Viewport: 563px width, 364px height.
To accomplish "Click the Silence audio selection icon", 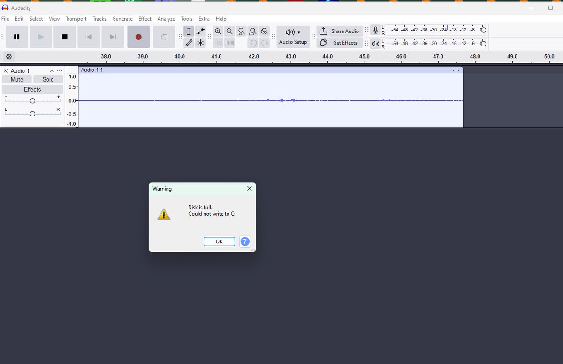I will [x=229, y=43].
